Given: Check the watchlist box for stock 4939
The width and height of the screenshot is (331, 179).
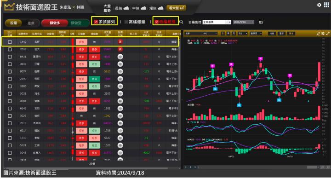Looking at the screenshot, I should click(10, 64).
